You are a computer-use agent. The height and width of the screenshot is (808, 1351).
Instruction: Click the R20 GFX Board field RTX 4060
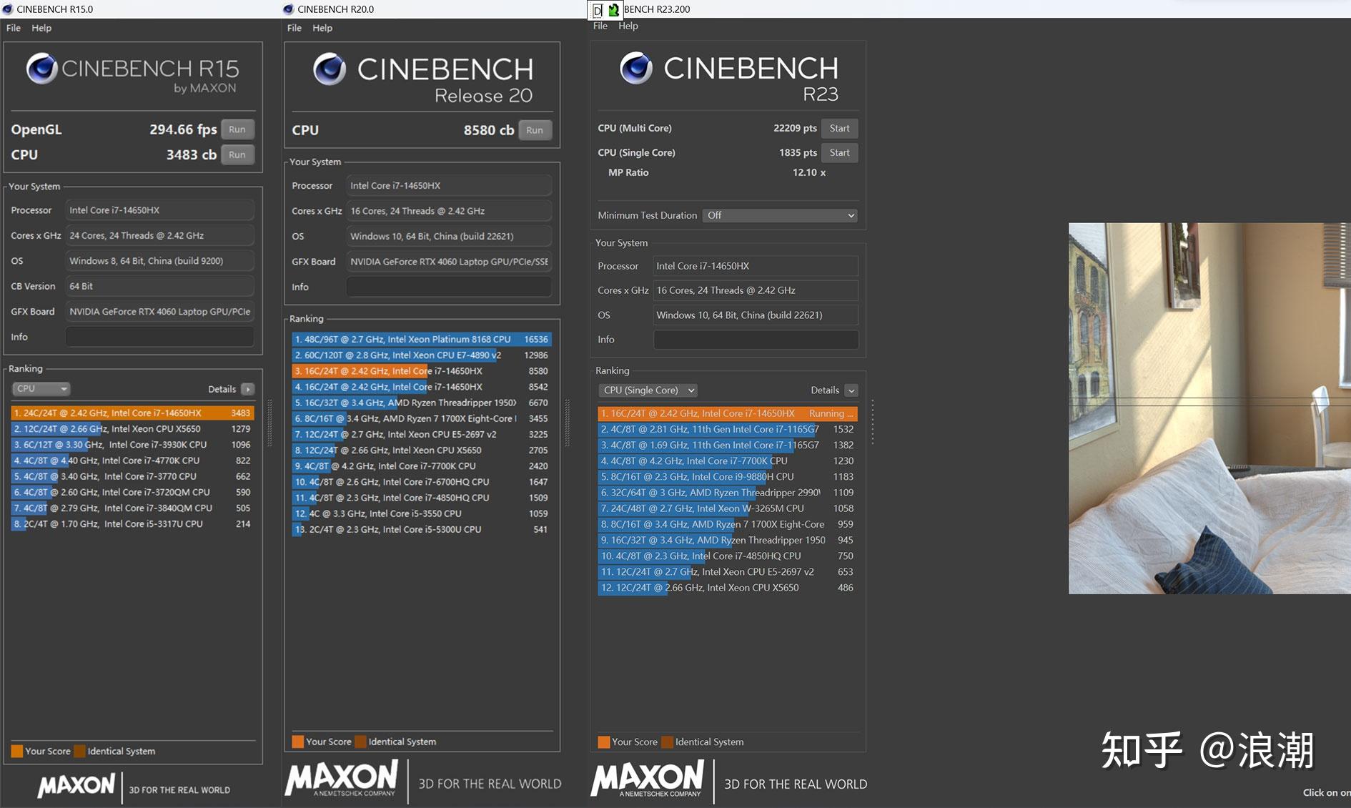[449, 262]
